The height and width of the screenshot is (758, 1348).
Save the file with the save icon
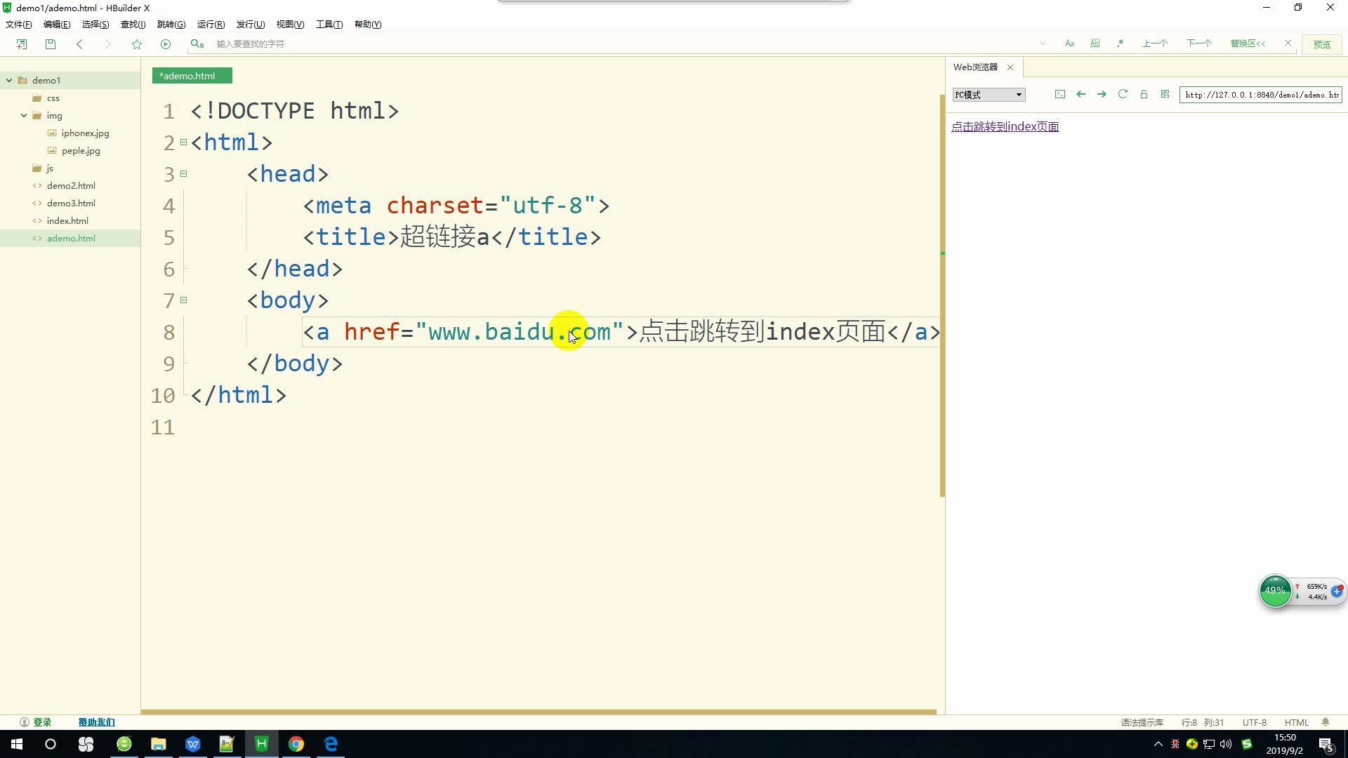51,44
